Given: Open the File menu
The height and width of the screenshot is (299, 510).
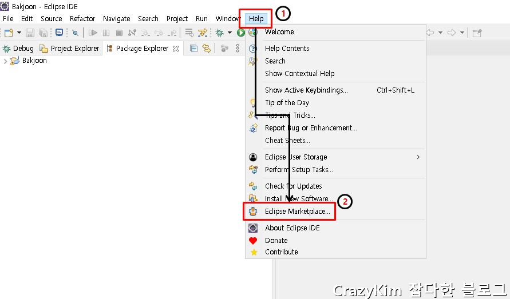Looking at the screenshot, I should 8,18.
